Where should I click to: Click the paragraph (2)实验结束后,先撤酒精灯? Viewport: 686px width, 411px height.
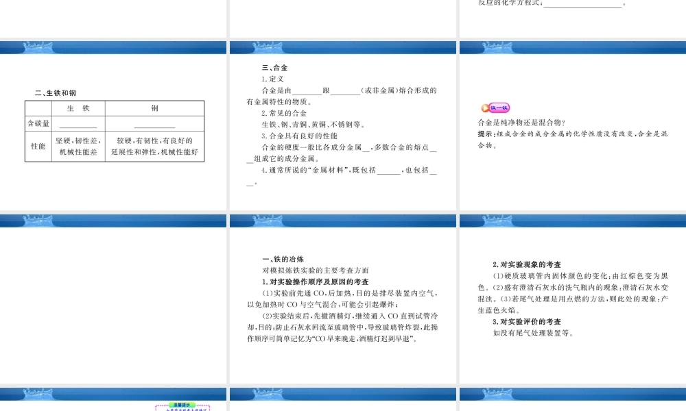pyautogui.click(x=342, y=327)
